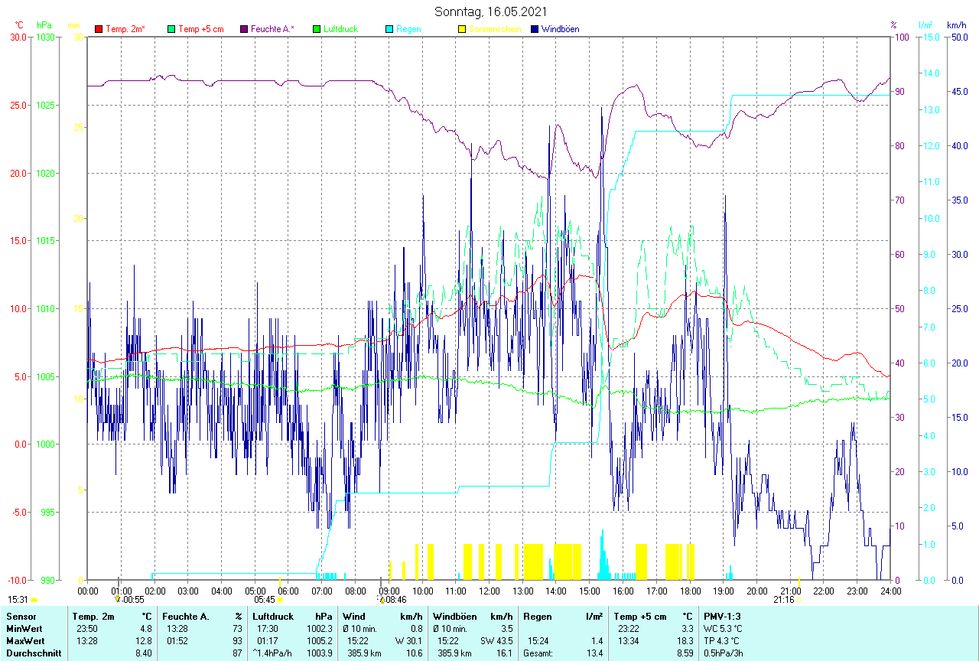The width and height of the screenshot is (979, 661).
Task: Click the average temperature value 8.40
Action: (x=143, y=653)
